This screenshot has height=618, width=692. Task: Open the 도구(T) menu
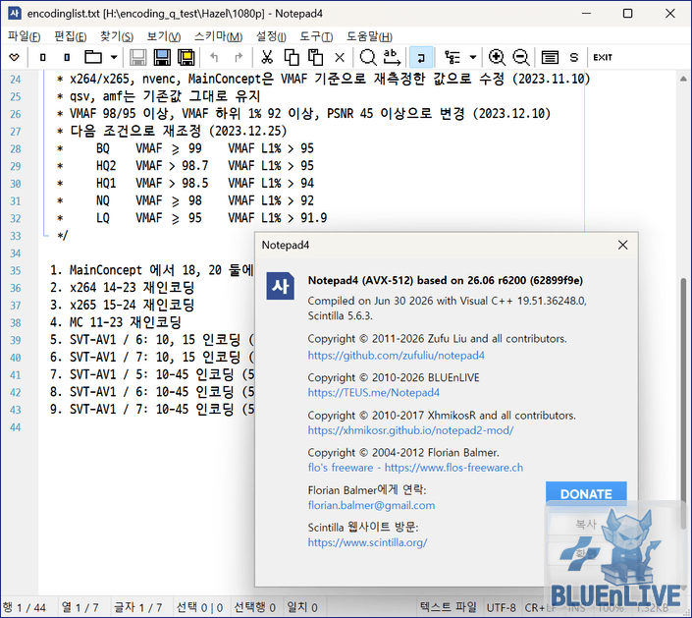[x=316, y=36]
